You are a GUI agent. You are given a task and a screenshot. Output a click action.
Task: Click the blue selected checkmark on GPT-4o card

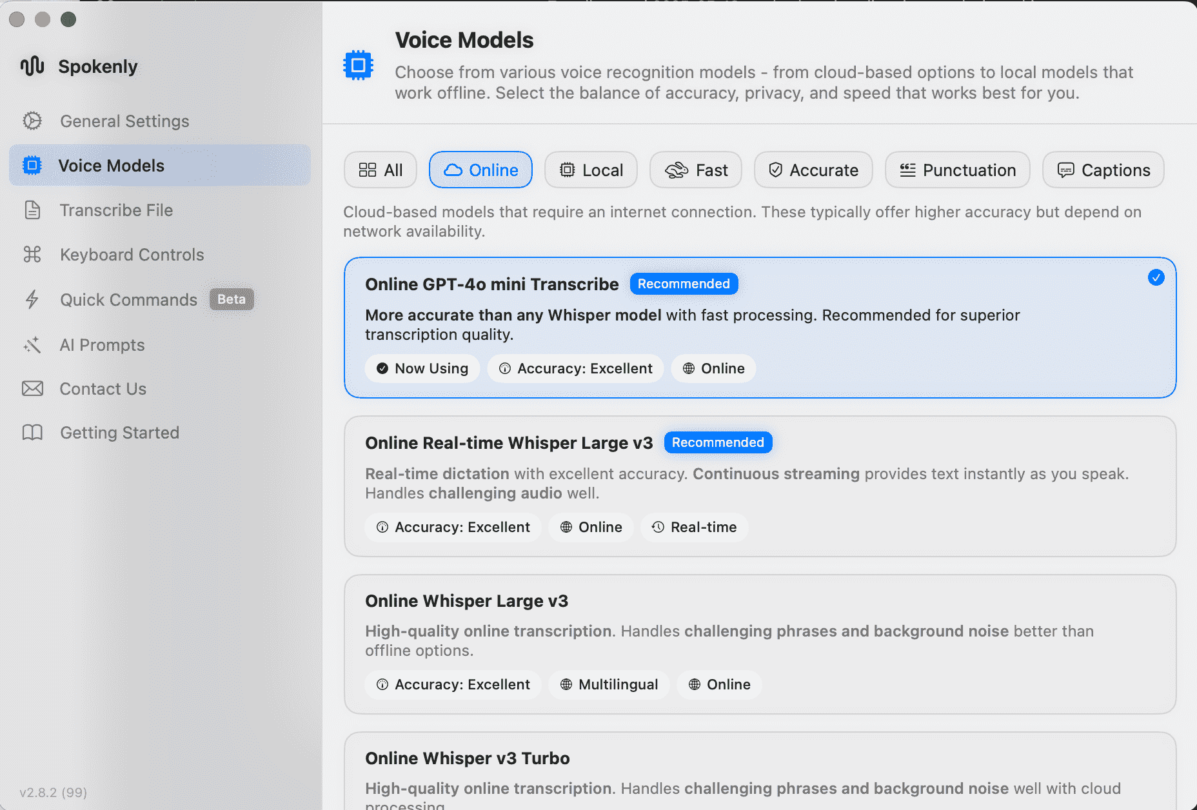click(x=1156, y=277)
